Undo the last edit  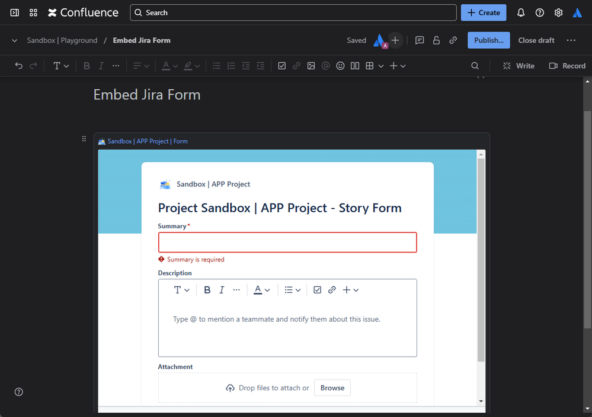(18, 66)
